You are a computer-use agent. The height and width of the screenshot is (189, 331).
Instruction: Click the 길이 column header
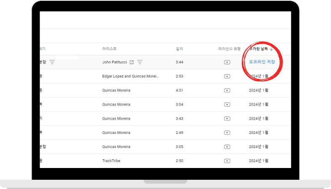[180, 49]
